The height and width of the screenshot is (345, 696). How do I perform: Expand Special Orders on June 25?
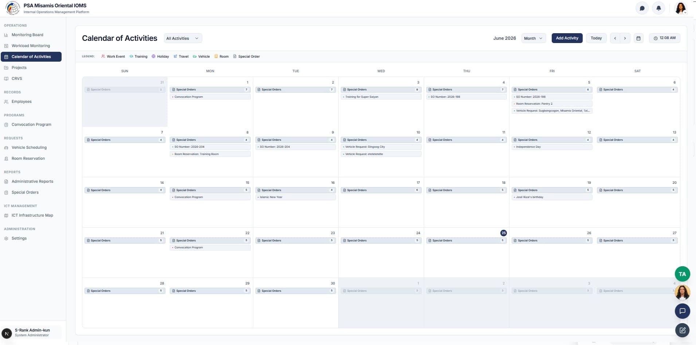click(x=466, y=241)
